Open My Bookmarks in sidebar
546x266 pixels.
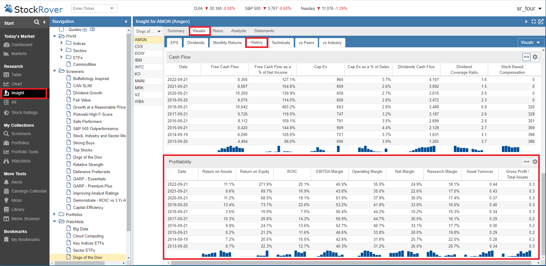tap(22, 240)
